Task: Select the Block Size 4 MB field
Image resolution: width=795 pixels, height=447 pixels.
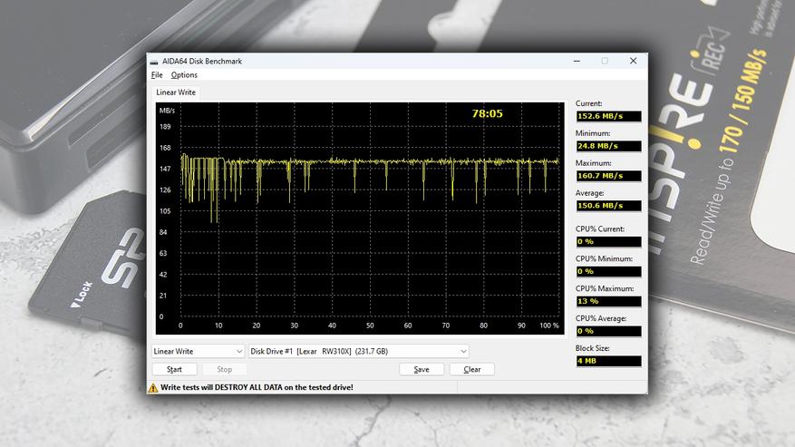Action: (x=608, y=361)
